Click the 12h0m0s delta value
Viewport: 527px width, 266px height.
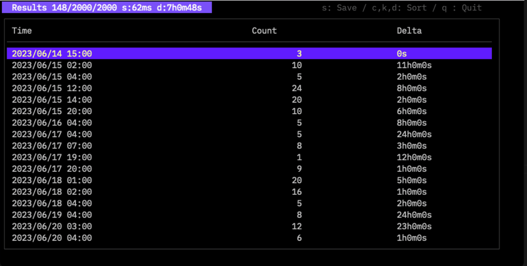(x=414, y=157)
